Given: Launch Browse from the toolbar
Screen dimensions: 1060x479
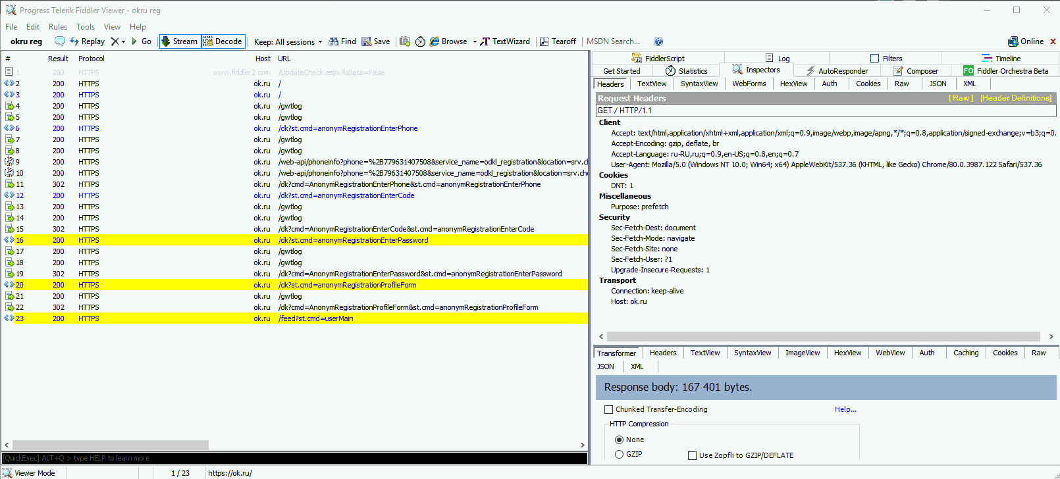Looking at the screenshot, I should pyautogui.click(x=449, y=41).
